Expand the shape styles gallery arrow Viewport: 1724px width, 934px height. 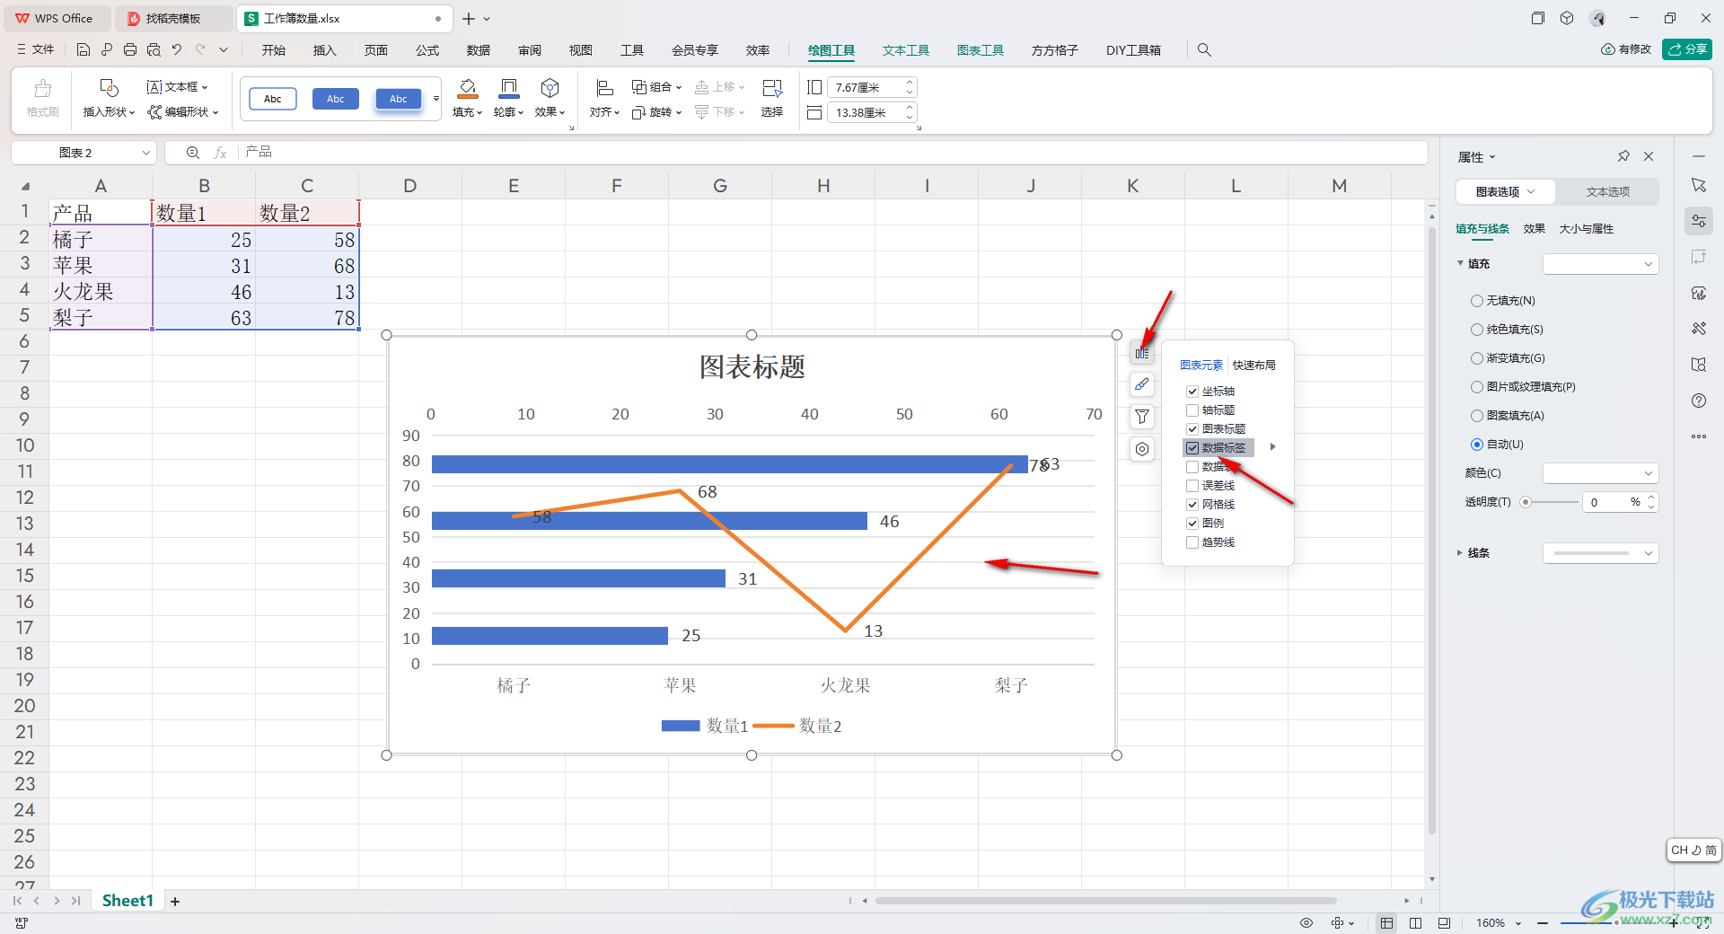[x=436, y=99]
